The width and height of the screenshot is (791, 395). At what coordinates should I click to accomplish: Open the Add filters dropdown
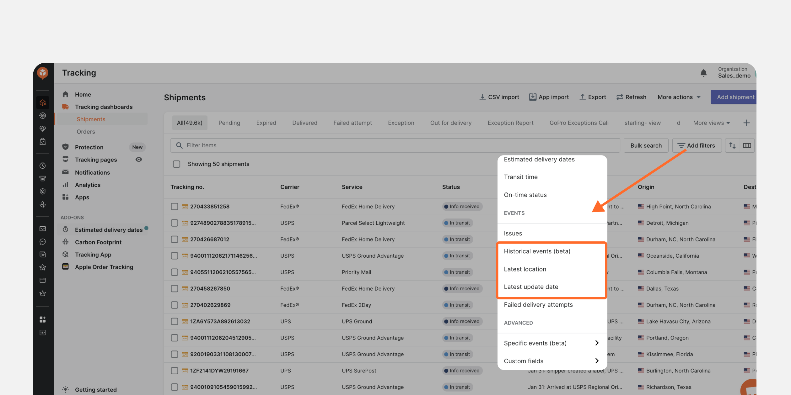(x=697, y=145)
